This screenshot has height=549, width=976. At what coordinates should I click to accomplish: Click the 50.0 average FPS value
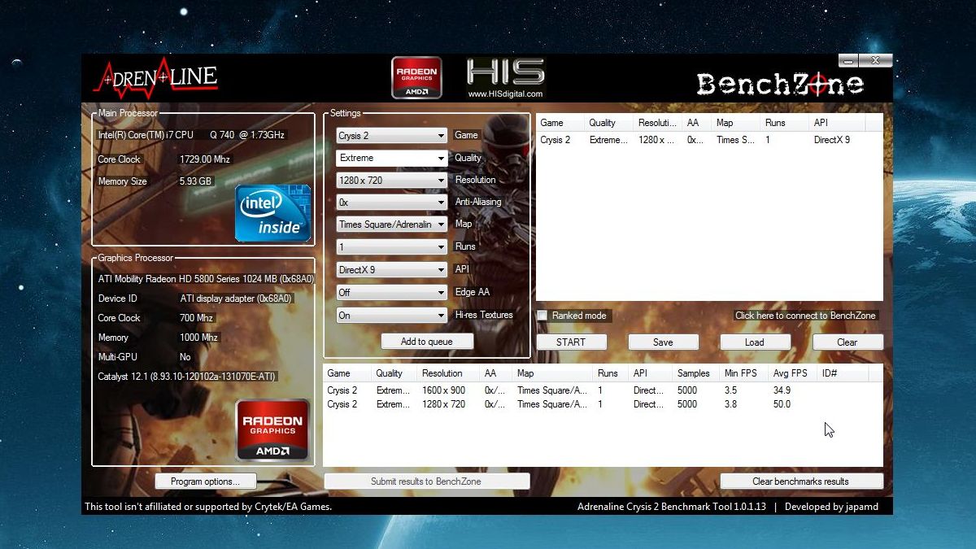[782, 404]
